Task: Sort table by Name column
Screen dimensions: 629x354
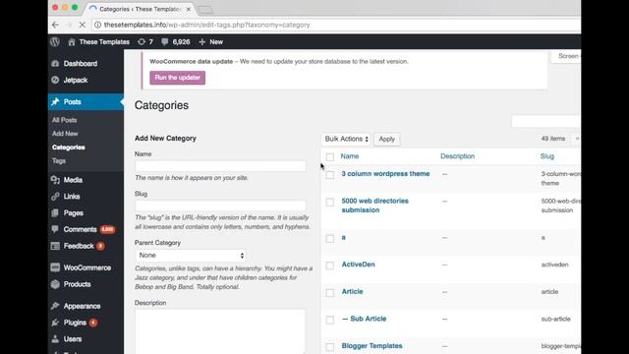Action: (350, 156)
